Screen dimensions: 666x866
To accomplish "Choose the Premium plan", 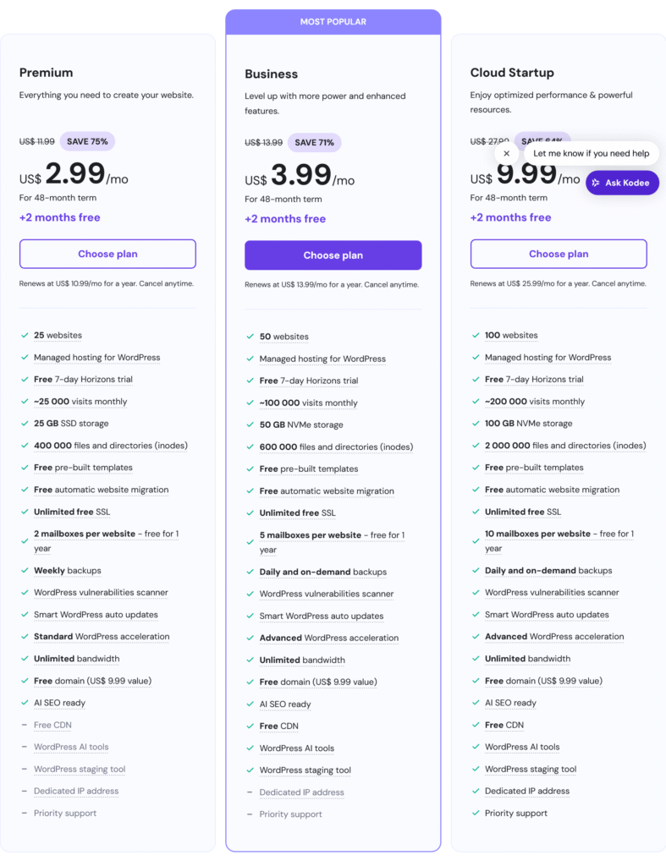I will point(107,254).
